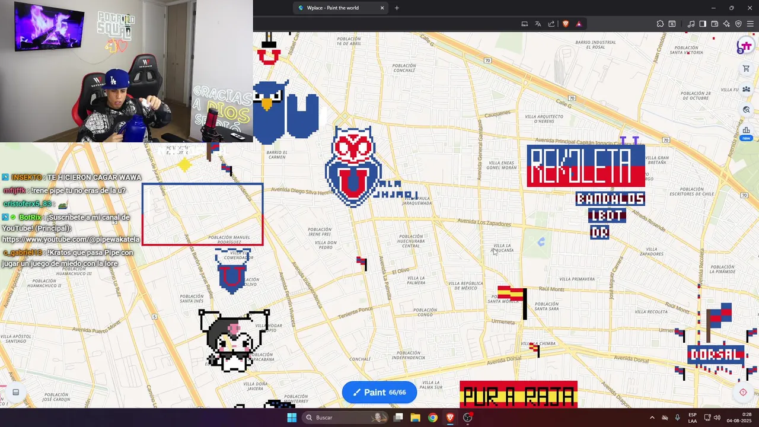Click the share page icon in address bar

pyautogui.click(x=551, y=24)
